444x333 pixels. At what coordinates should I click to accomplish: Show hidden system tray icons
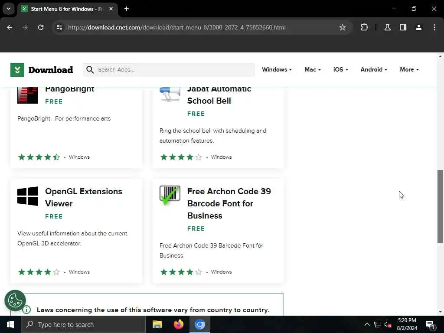pyautogui.click(x=367, y=324)
